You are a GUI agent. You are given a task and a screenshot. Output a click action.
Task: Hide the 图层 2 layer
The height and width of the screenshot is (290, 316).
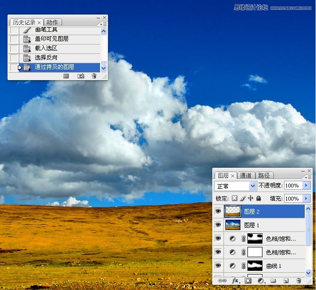click(218, 211)
